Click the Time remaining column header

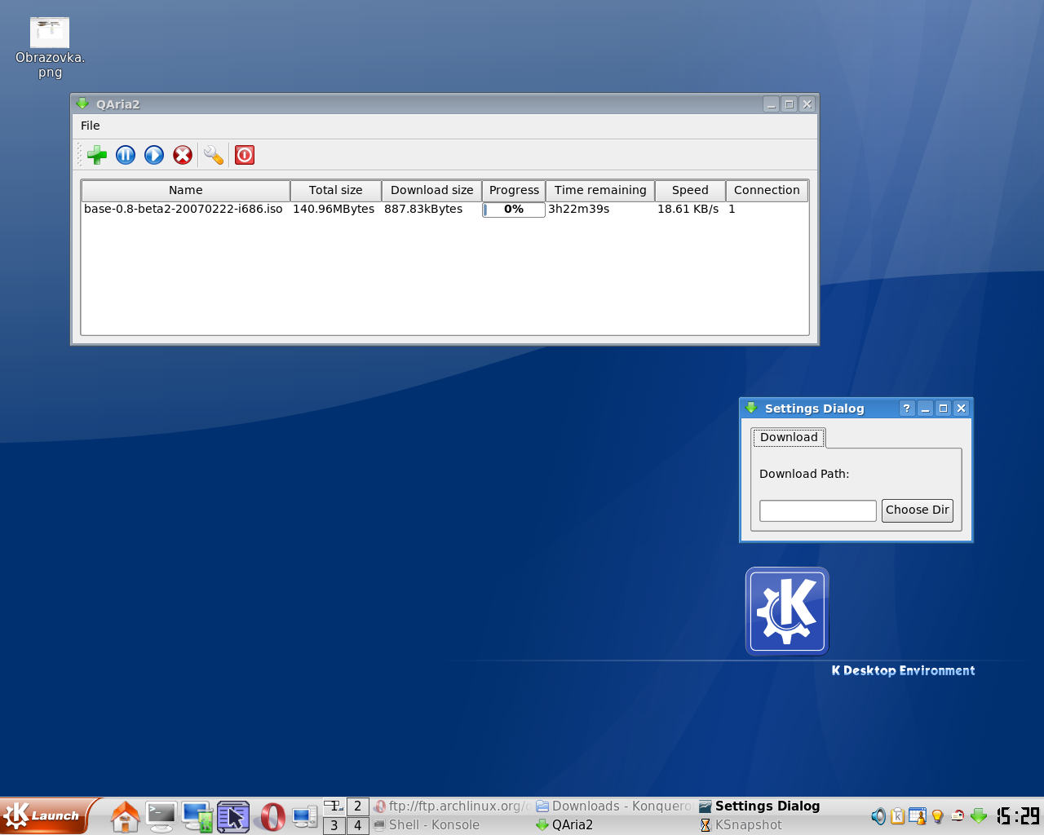pos(600,190)
